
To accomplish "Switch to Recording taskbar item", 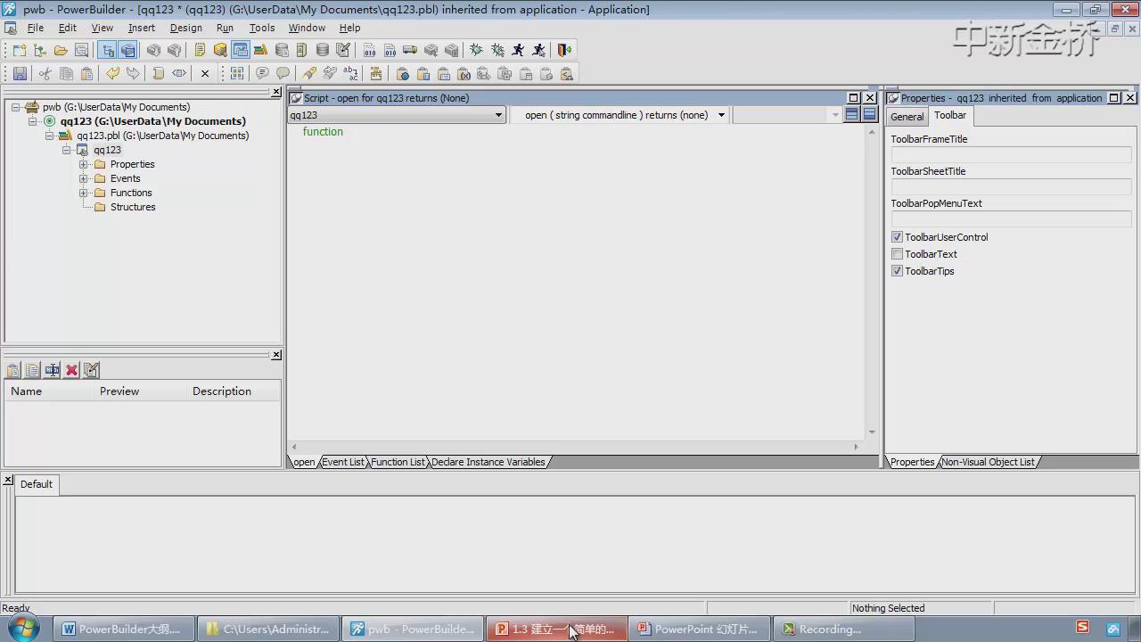I will 843,629.
